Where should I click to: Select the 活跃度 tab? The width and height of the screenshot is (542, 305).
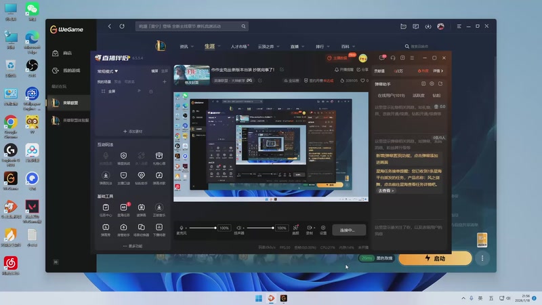[418, 96]
